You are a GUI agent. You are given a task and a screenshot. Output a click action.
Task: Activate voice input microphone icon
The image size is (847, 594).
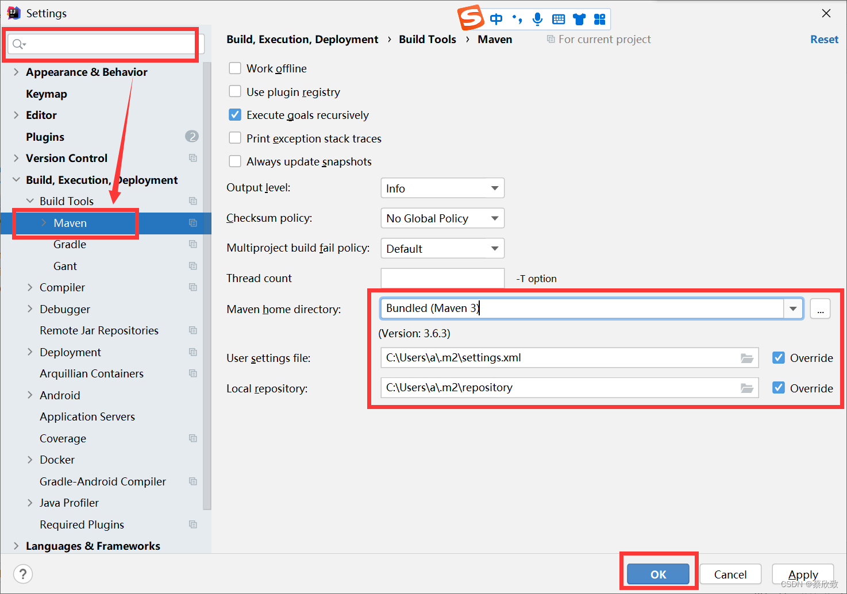coord(538,19)
